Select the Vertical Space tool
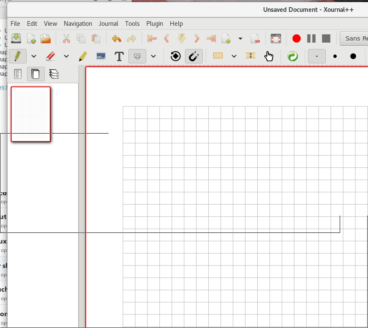368x328 pixels. [x=250, y=56]
